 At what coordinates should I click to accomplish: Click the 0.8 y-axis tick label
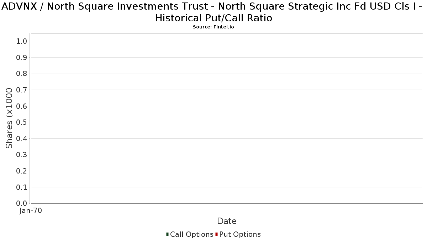pos(22,74)
